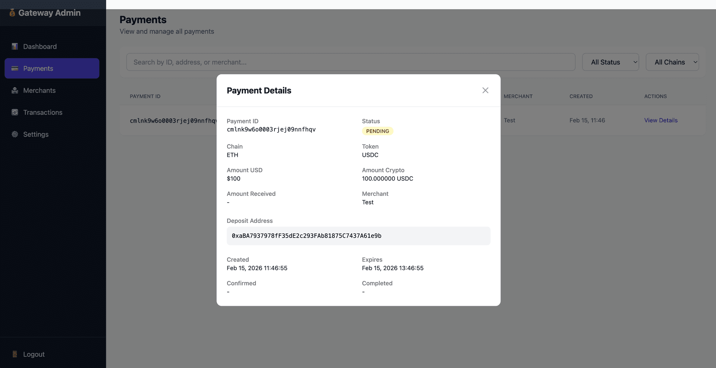Click the Dashboard chart icon
Viewport: 716px width, 368px height.
15,47
